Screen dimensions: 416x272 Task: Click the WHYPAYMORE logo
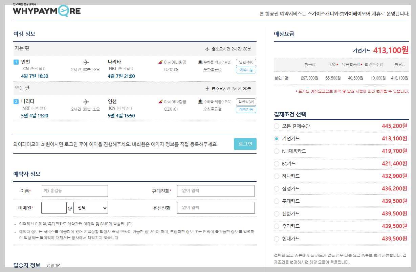(x=47, y=11)
